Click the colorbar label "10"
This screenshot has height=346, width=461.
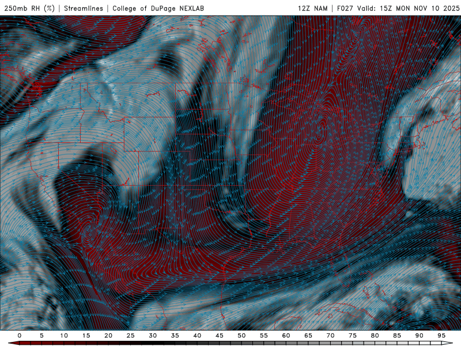point(64,336)
